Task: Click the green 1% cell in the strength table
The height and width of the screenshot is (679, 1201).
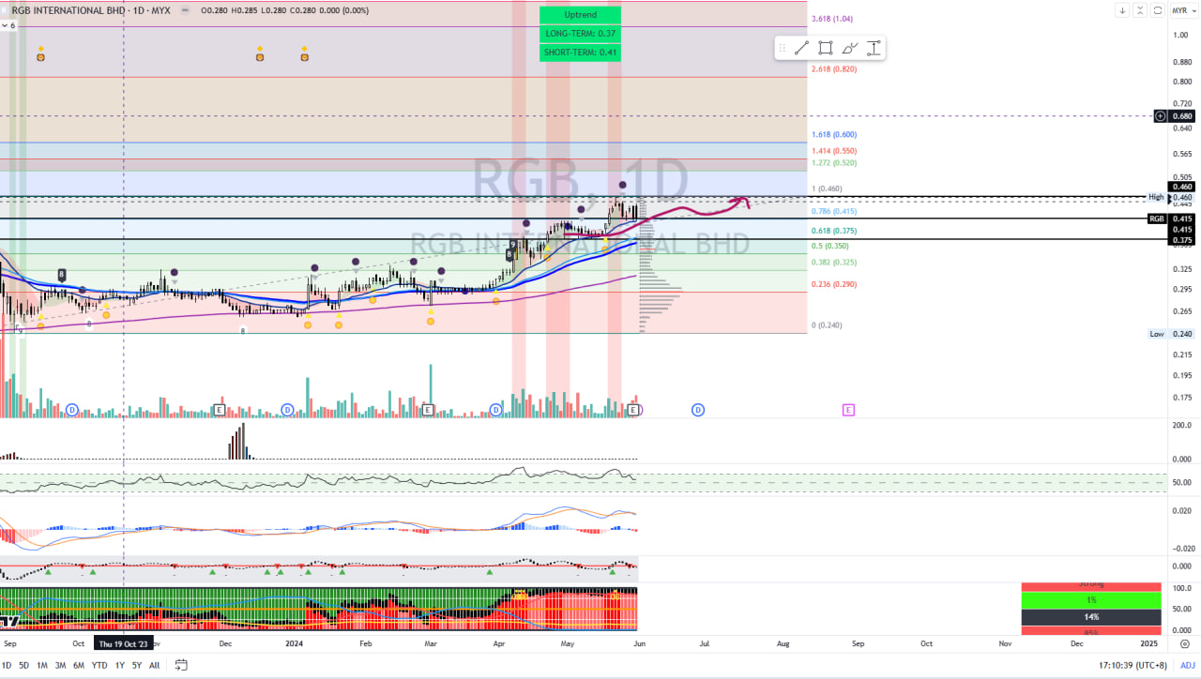Action: [1091, 600]
